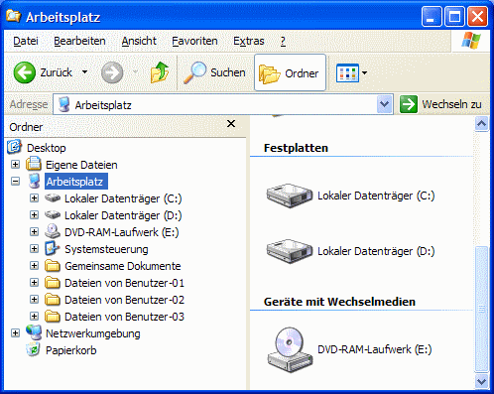Click Lokaler Datenträger (D:) label in right pane

376,251
